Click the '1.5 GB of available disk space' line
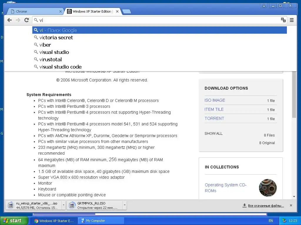This screenshot has height=225, width=301. tap(104, 171)
